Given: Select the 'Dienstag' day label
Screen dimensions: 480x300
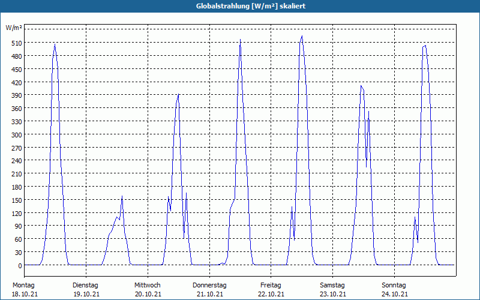Looking at the screenshot, I should tap(85, 286).
